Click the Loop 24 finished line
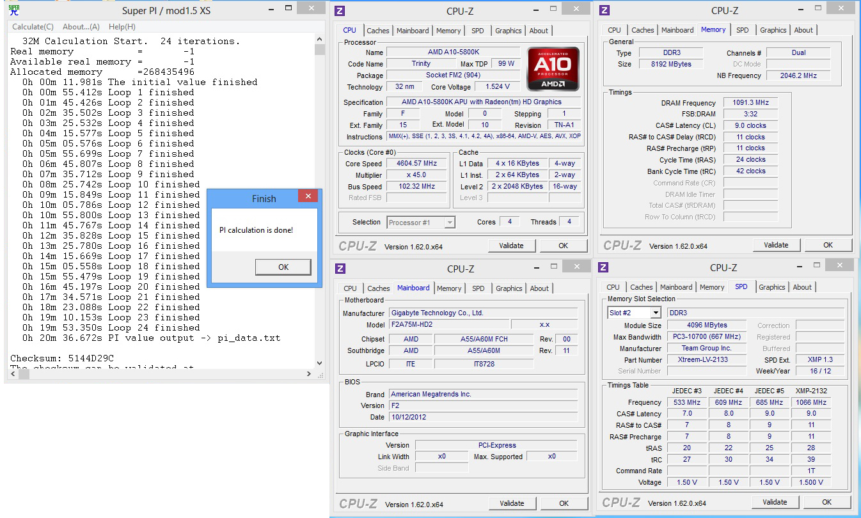The image size is (861, 518). pos(108,327)
